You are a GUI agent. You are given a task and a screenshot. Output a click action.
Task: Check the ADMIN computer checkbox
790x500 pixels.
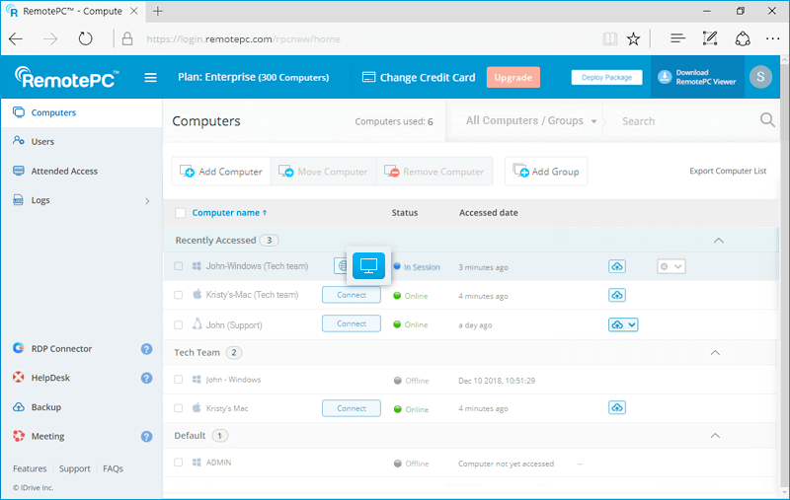[179, 463]
